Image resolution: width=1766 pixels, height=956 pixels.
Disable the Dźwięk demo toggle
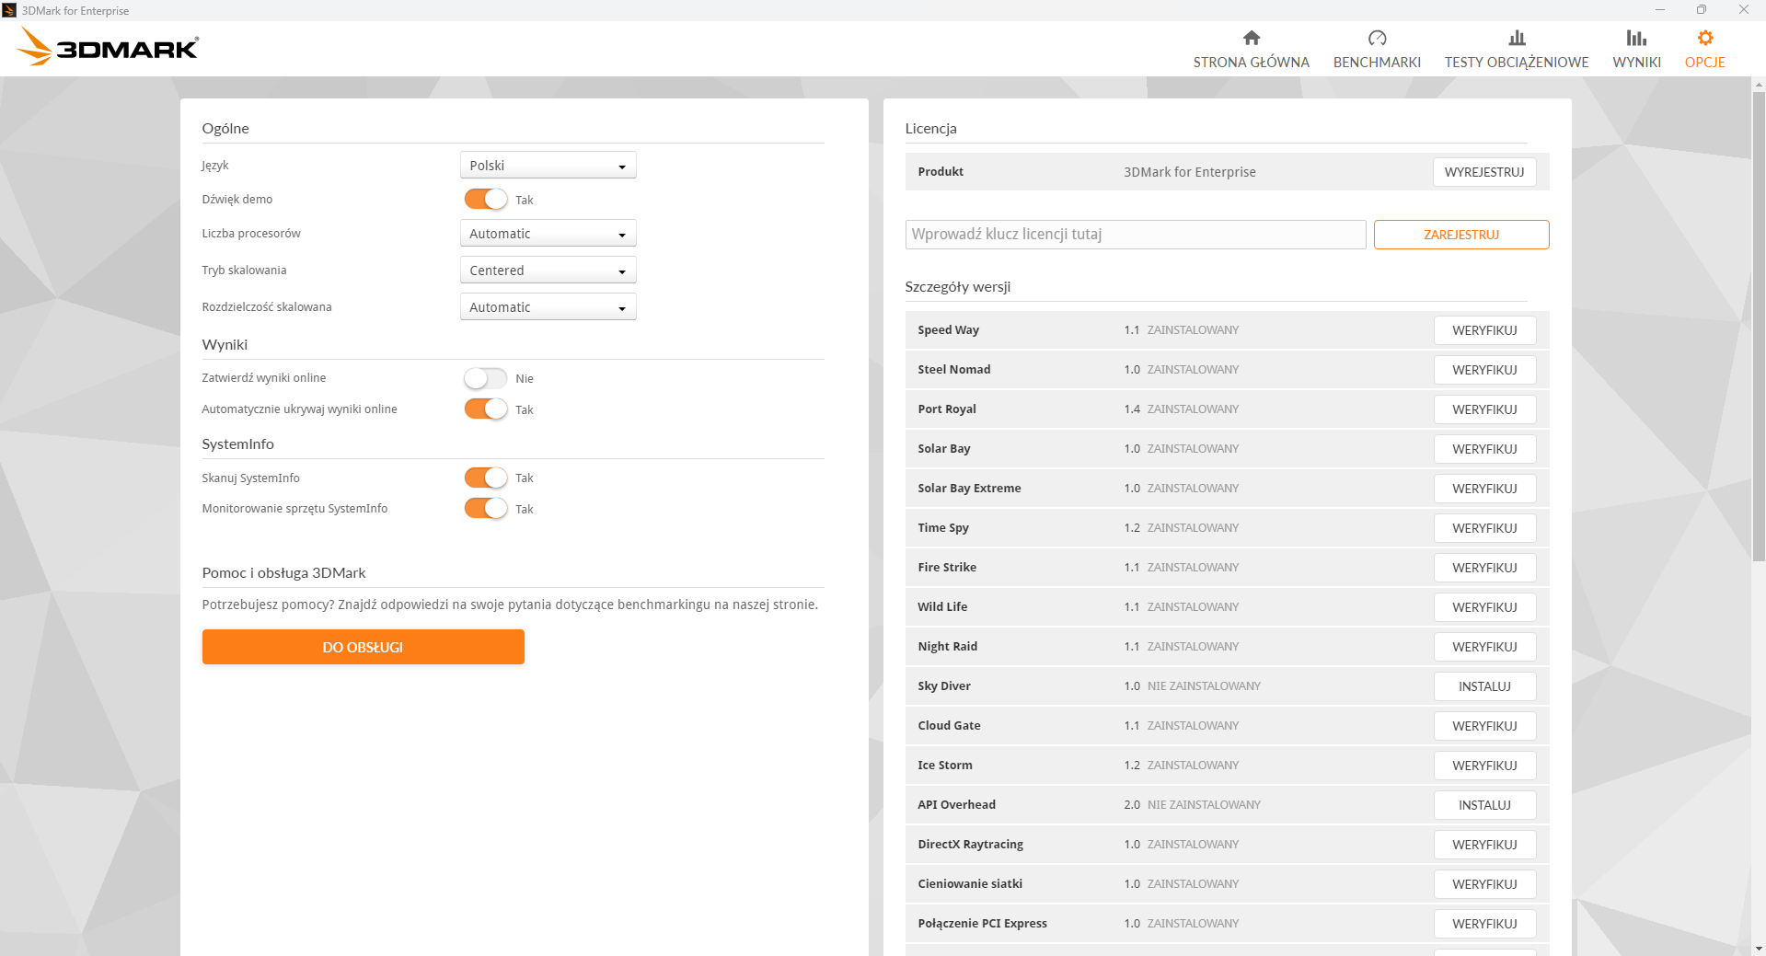pos(486,199)
